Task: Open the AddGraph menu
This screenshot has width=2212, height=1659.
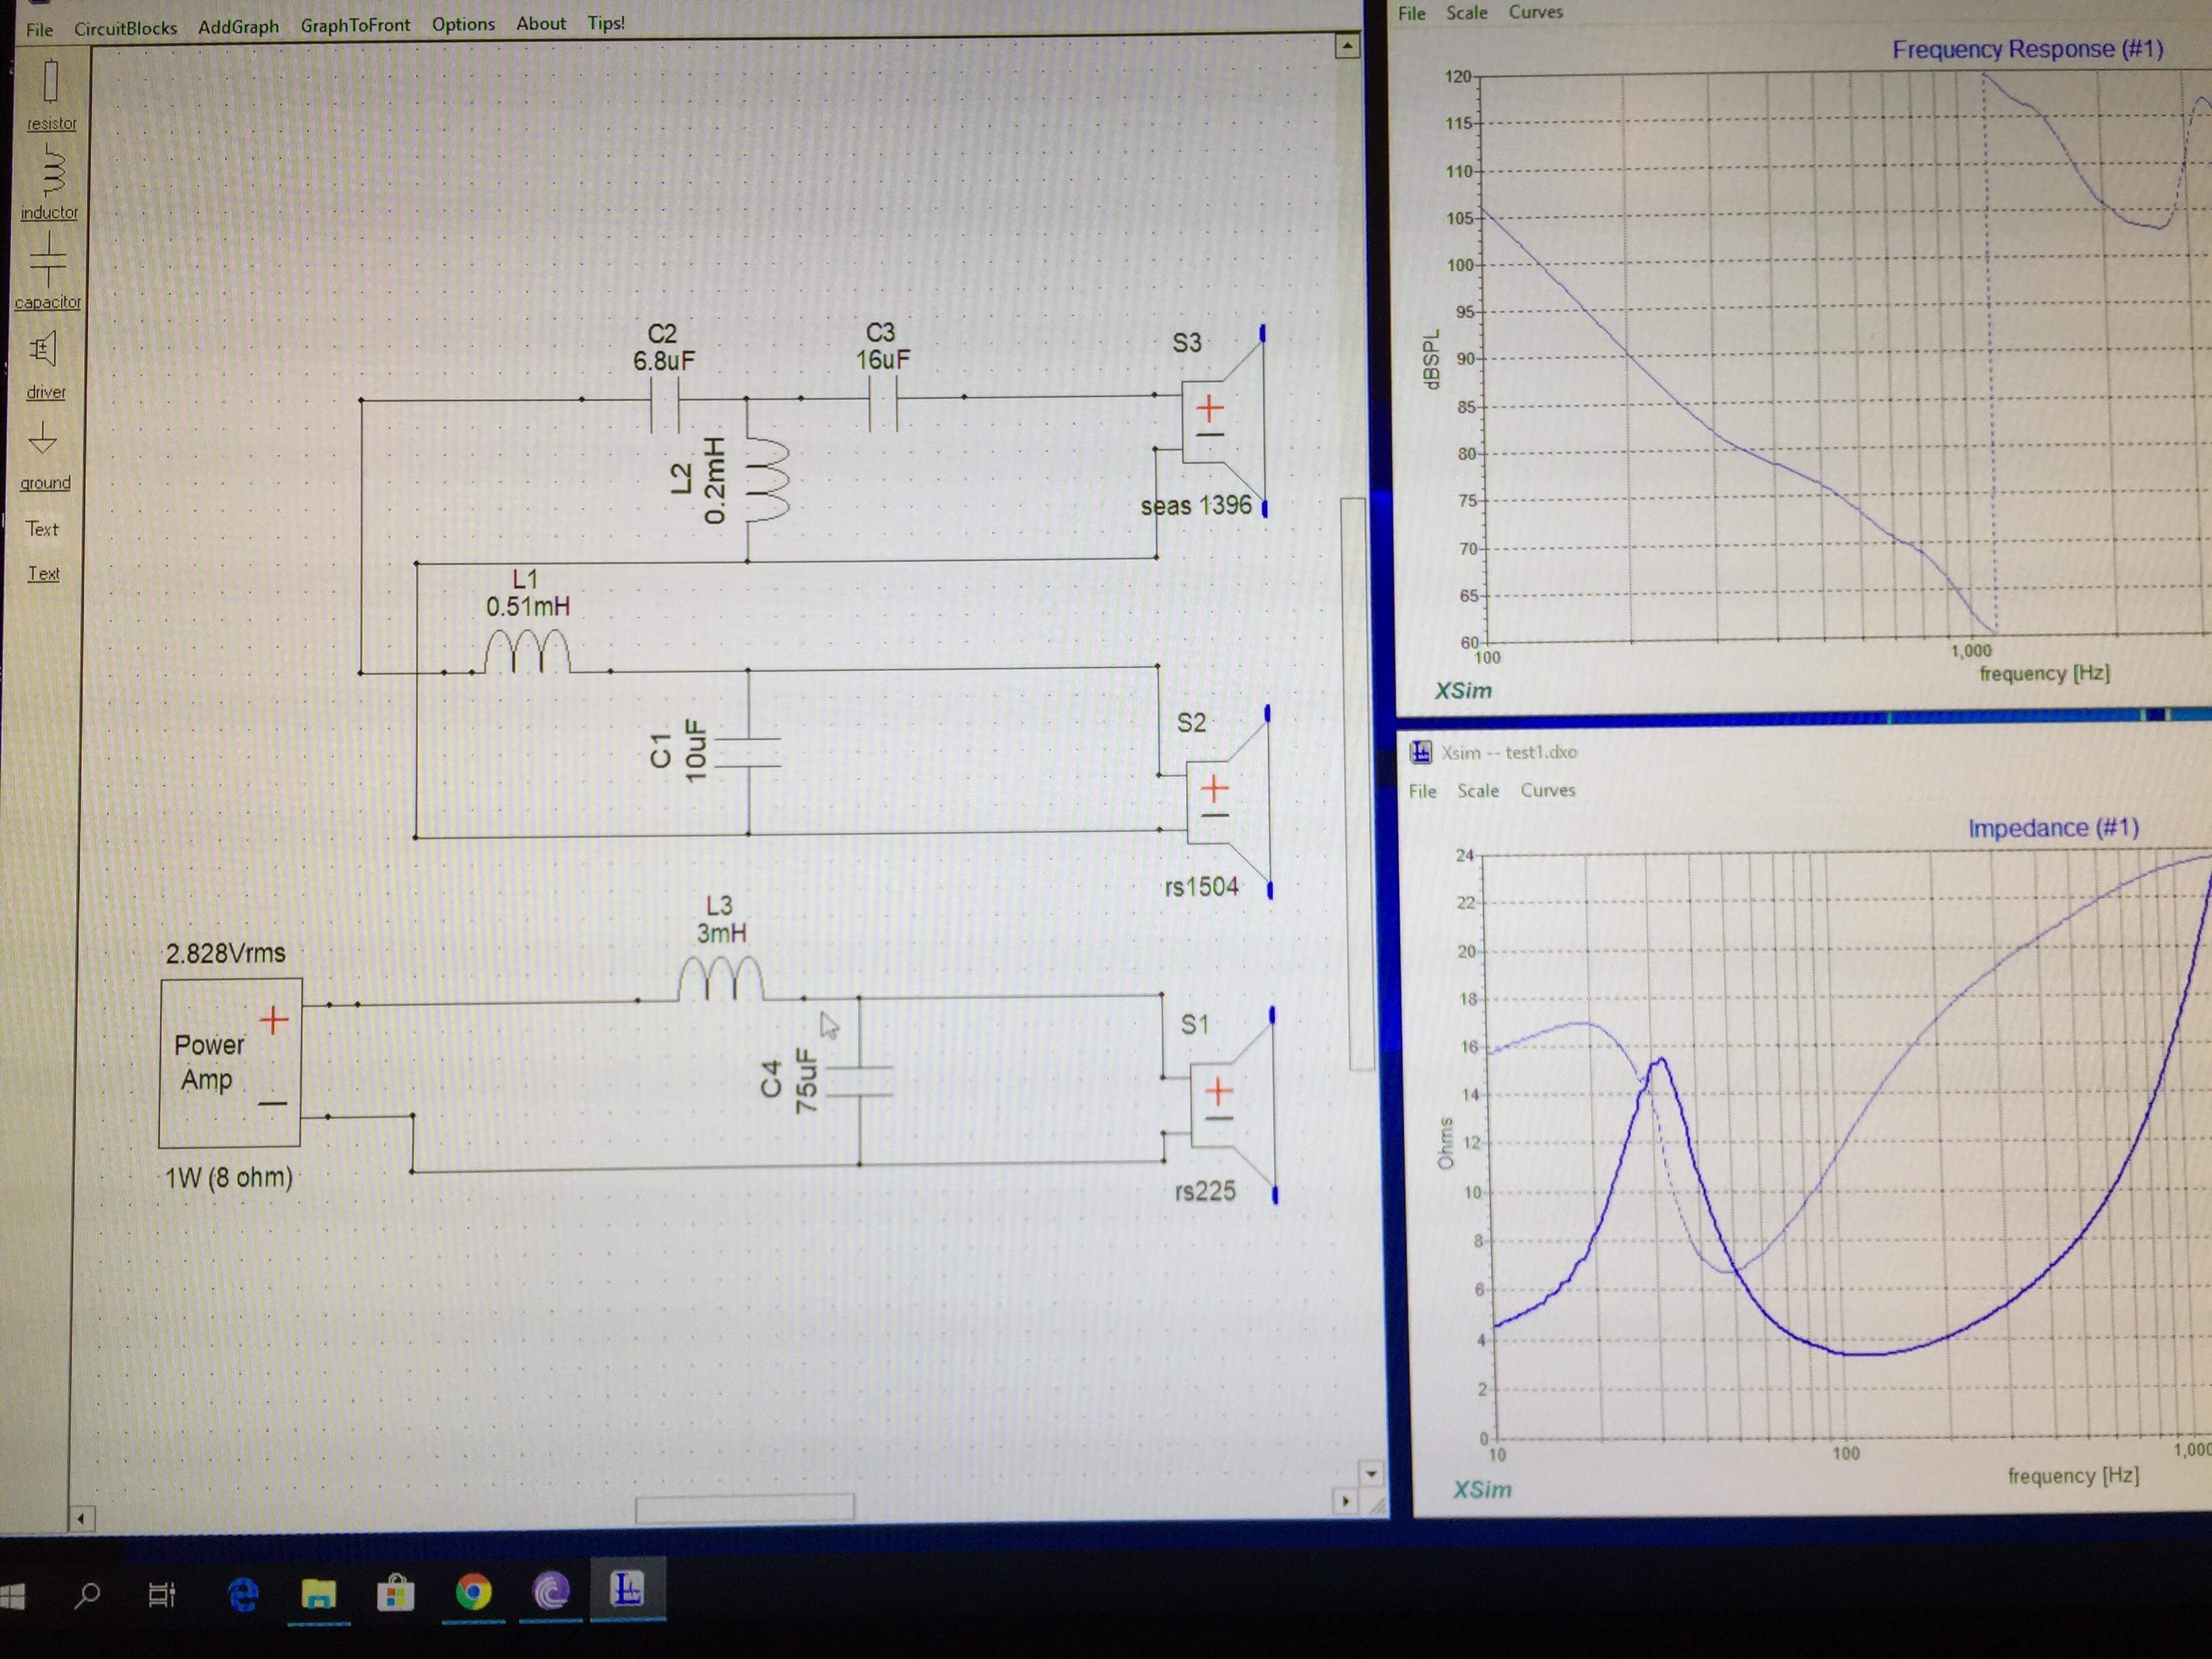Action: click(x=238, y=27)
